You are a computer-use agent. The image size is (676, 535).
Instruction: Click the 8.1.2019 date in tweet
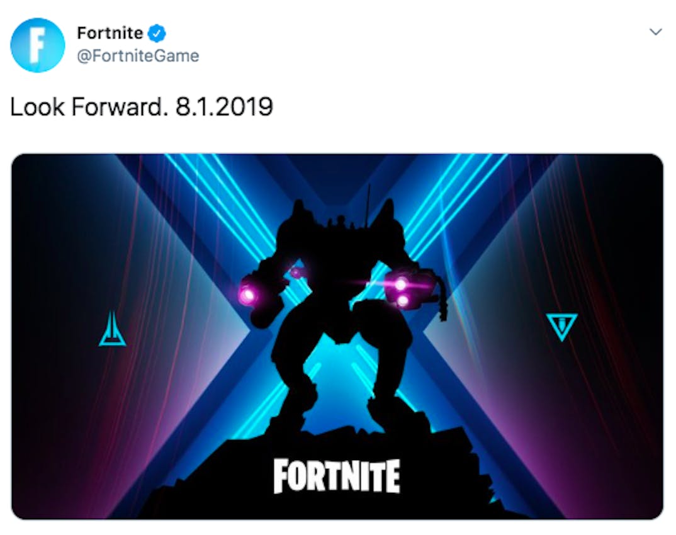pyautogui.click(x=224, y=107)
